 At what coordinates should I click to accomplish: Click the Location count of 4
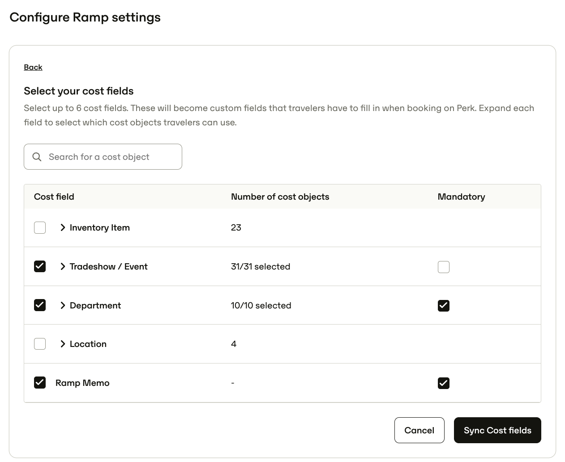(x=234, y=344)
